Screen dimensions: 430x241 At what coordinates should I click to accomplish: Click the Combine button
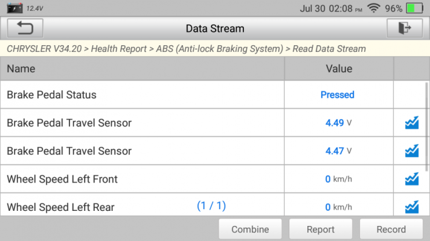click(x=250, y=229)
